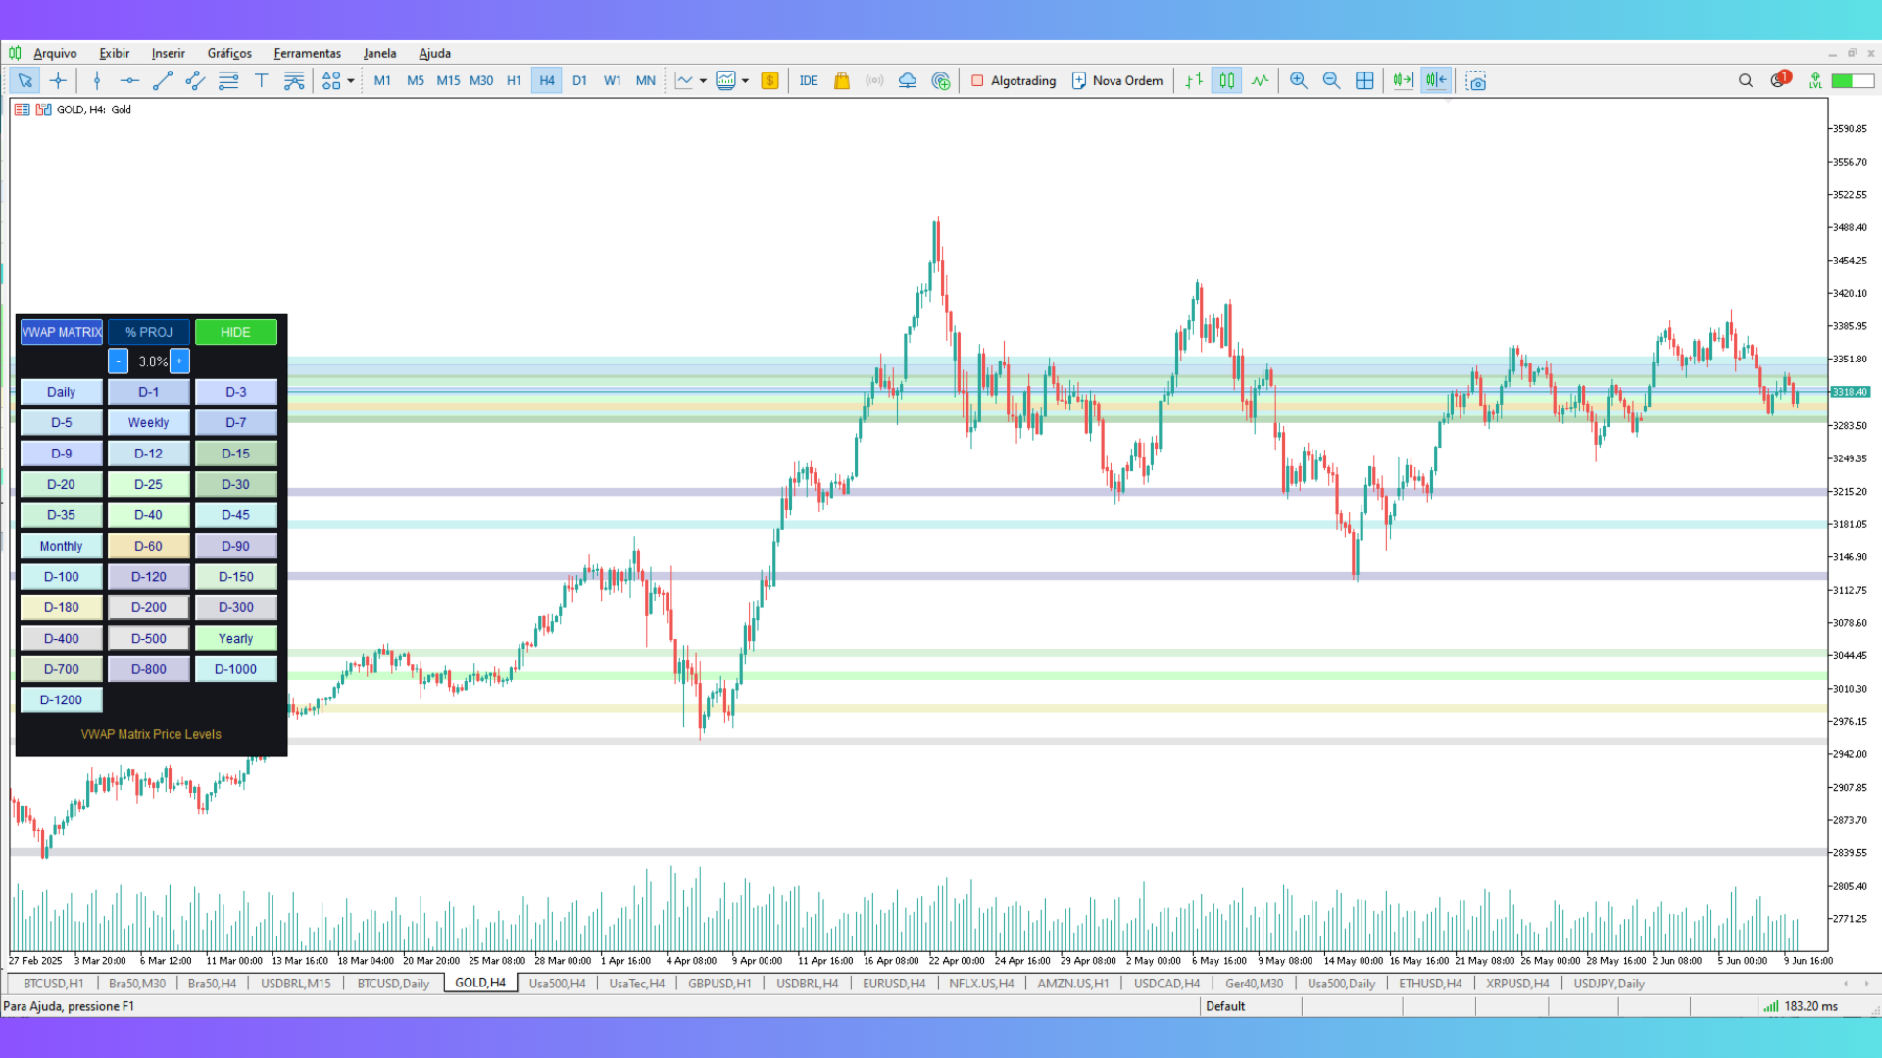
Task: Toggle chart auto-scroll to latest bar
Action: [1403, 81]
